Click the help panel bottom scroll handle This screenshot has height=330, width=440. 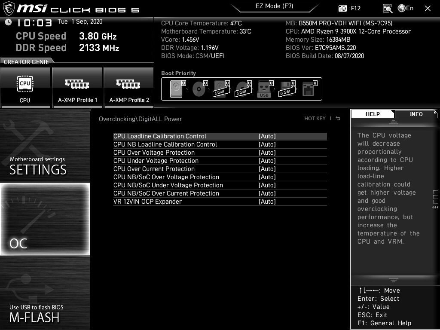pos(394,280)
